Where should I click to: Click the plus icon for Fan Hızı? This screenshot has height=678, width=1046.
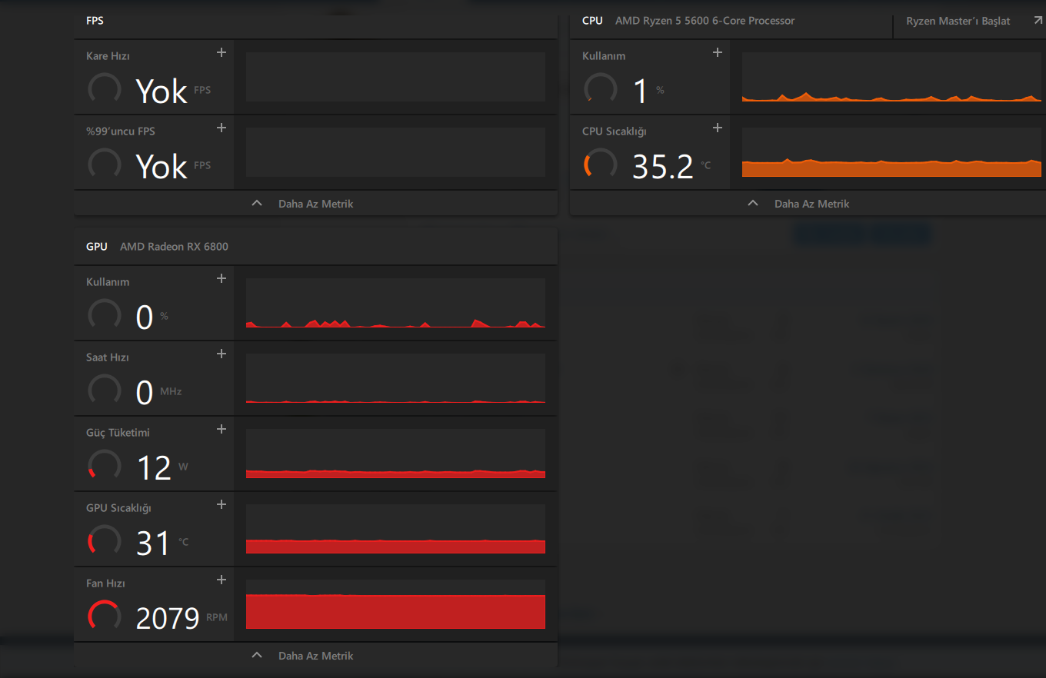[222, 580]
